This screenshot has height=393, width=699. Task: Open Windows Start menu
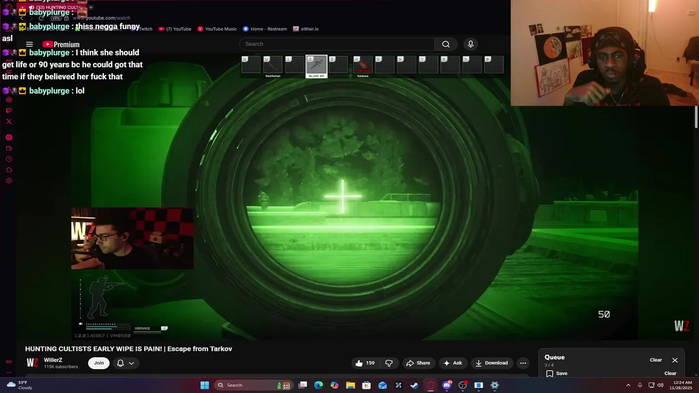[x=204, y=385]
